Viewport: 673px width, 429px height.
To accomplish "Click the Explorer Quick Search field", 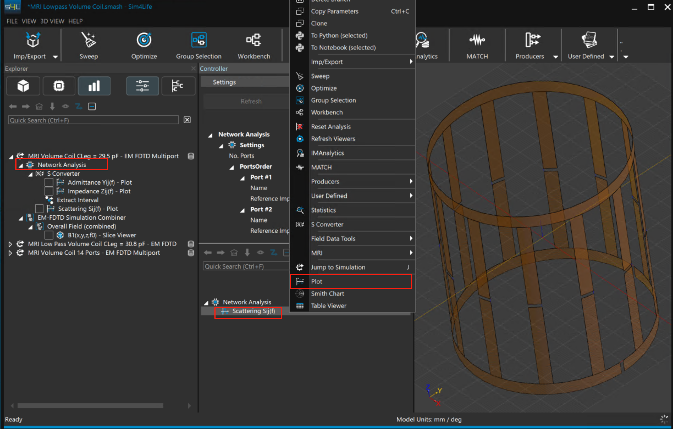I will (x=93, y=120).
